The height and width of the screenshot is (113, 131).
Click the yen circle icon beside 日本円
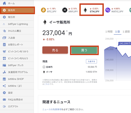(x=44, y=67)
